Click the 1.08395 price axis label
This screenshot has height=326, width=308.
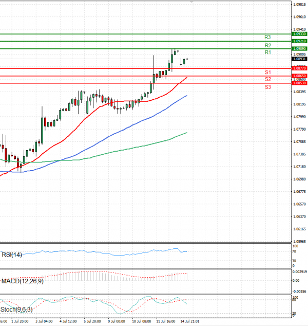(x=299, y=92)
